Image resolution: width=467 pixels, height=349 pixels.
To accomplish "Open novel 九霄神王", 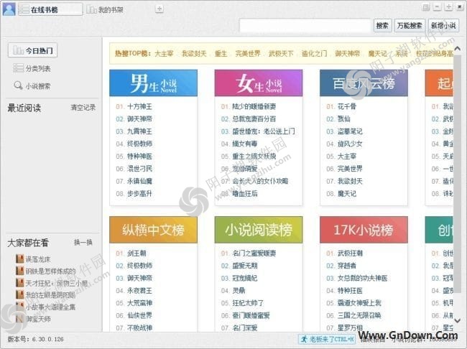I will pos(139,131).
